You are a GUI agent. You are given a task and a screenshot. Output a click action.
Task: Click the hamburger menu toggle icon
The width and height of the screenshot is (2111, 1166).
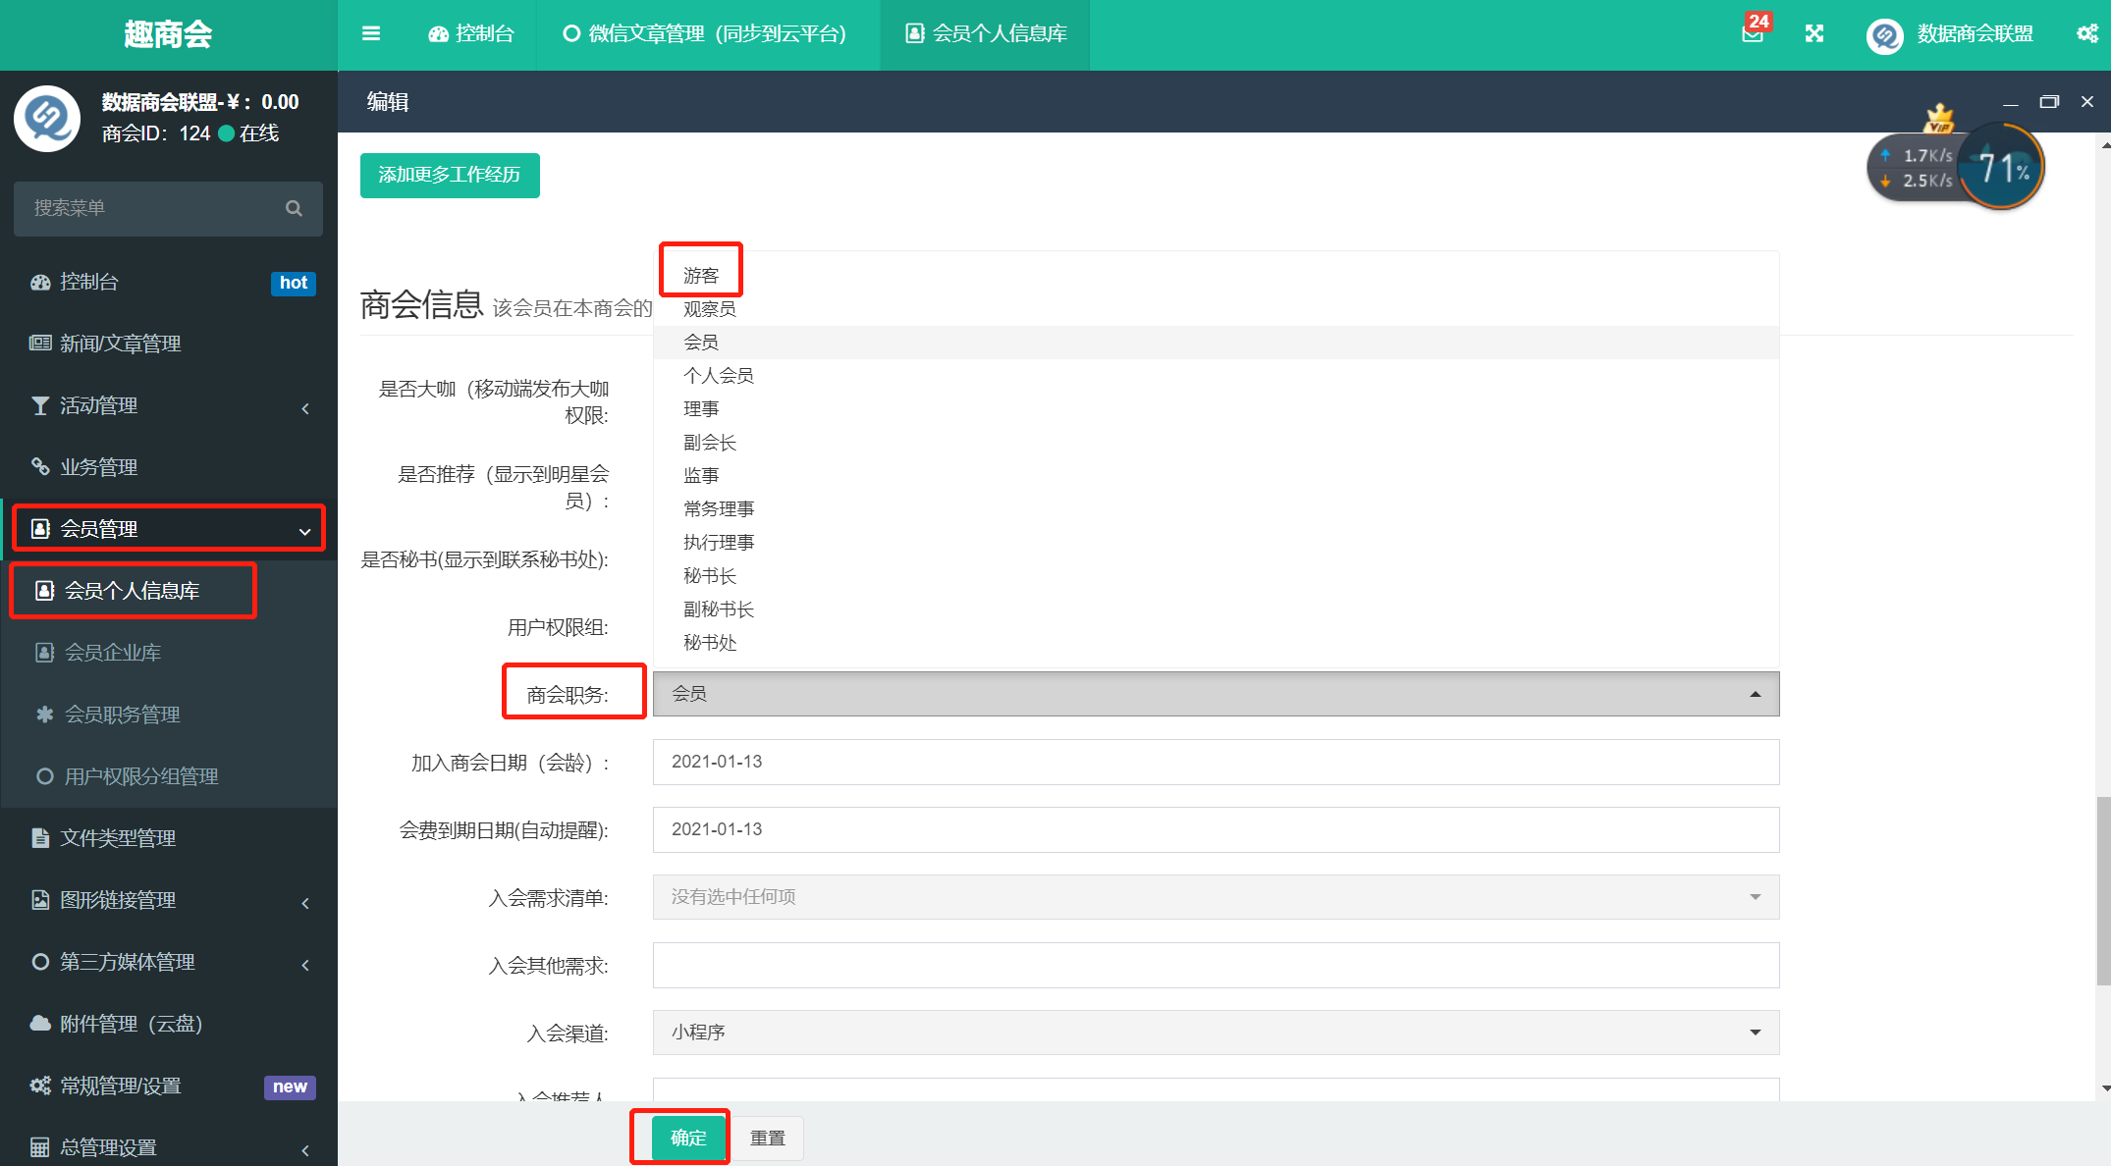point(371,33)
